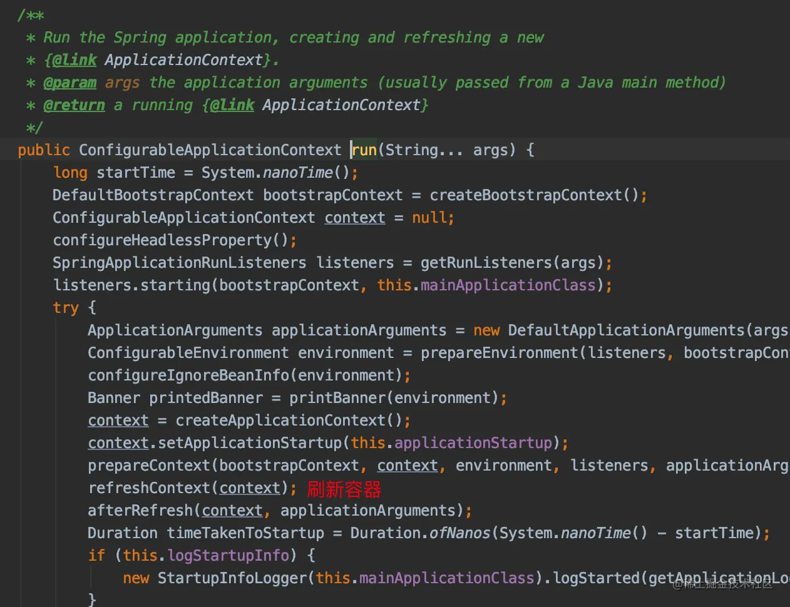Click SpringApplicationRunListeners type name
The height and width of the screenshot is (607, 790).
180,263
